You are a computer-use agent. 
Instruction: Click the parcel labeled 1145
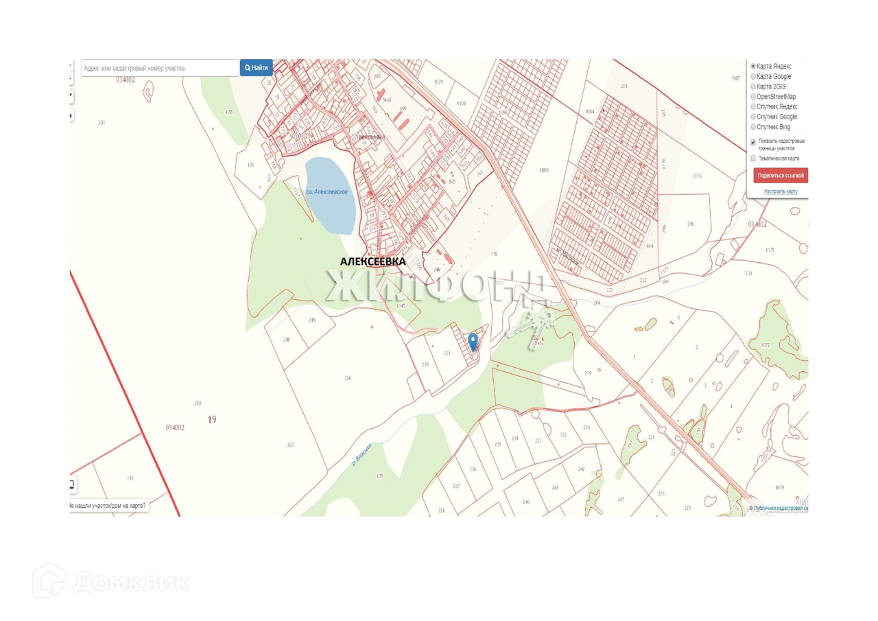[401, 305]
